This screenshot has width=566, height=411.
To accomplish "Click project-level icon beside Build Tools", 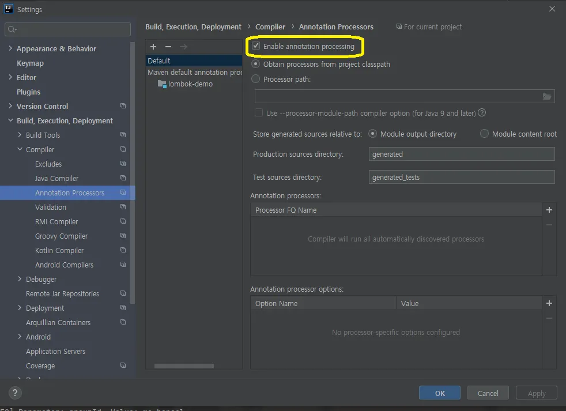I will coord(123,135).
